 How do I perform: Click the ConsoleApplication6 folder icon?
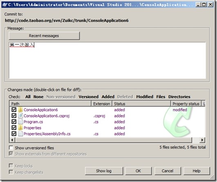click(20, 110)
